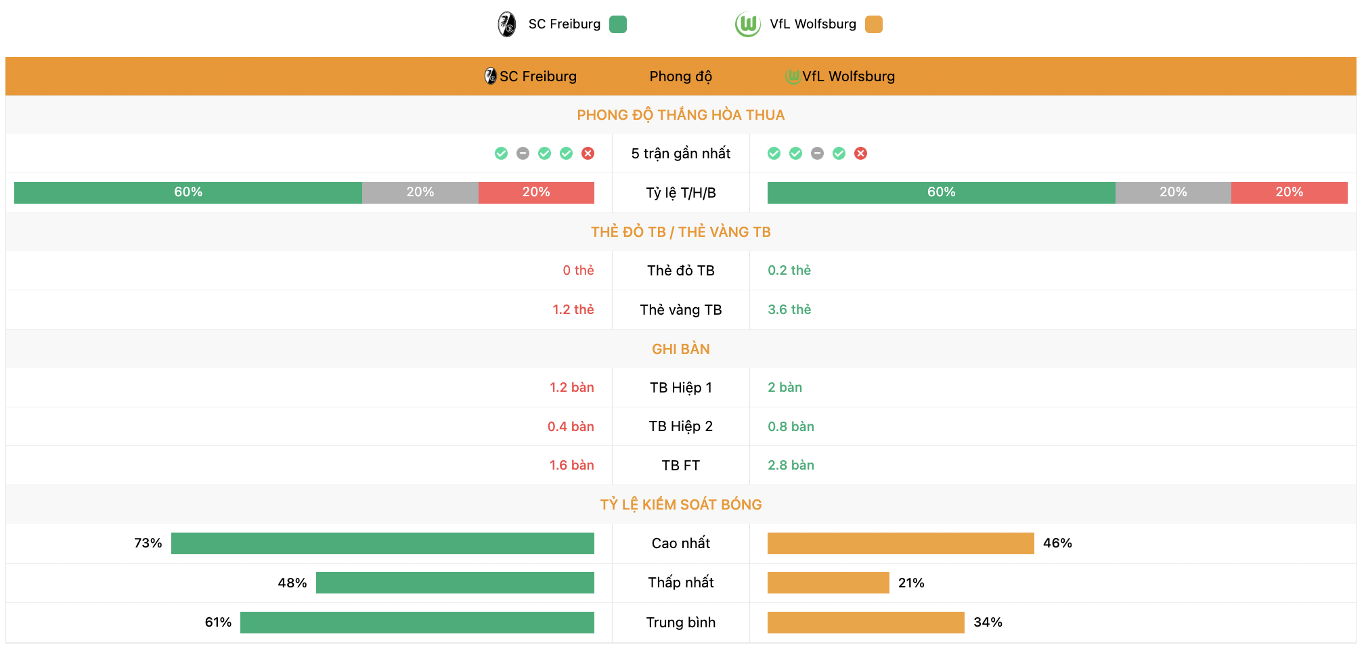Click the 'TB Hiệp 2' row label
Screen dimensions: 1366x651
click(681, 426)
